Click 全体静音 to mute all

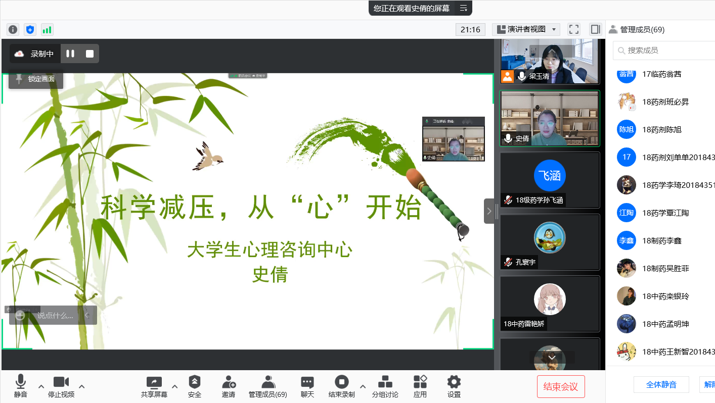(661, 384)
